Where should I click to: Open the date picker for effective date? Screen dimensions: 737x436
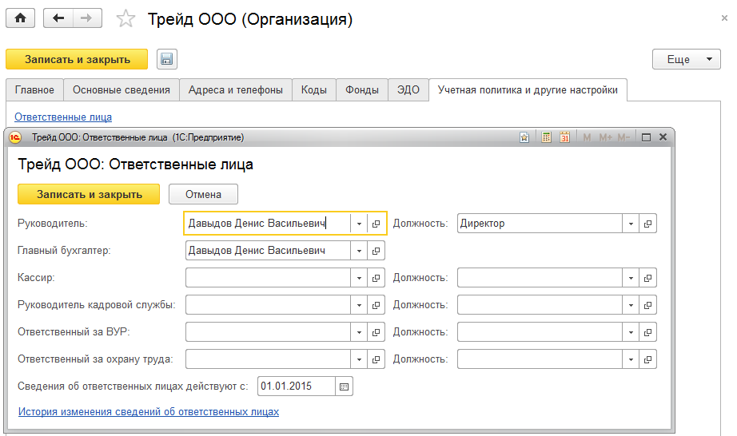344,386
